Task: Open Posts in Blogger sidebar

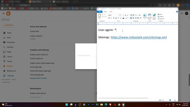Action: 9,33
